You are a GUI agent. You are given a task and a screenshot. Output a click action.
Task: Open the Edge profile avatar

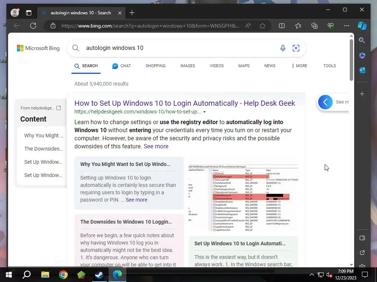pyautogui.click(x=15, y=13)
